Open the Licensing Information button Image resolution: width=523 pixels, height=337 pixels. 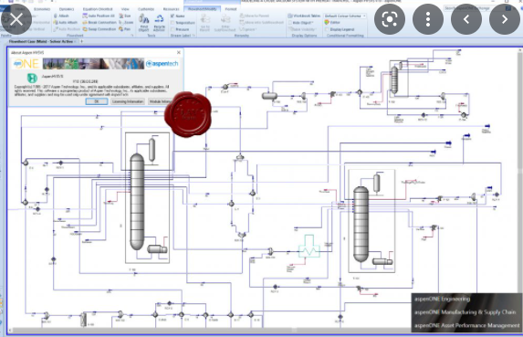tap(128, 101)
